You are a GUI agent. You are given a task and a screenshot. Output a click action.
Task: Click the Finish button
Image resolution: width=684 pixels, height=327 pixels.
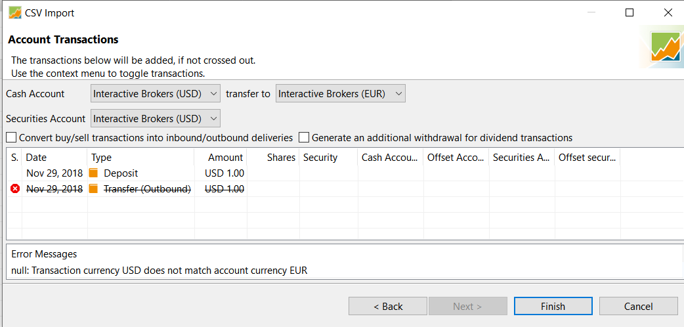point(553,307)
